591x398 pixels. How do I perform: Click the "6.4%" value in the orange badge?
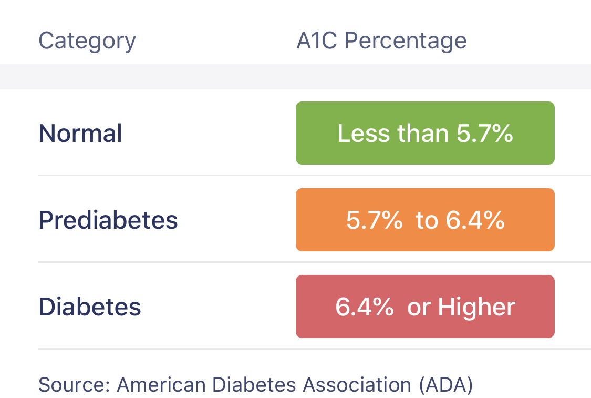(x=475, y=220)
